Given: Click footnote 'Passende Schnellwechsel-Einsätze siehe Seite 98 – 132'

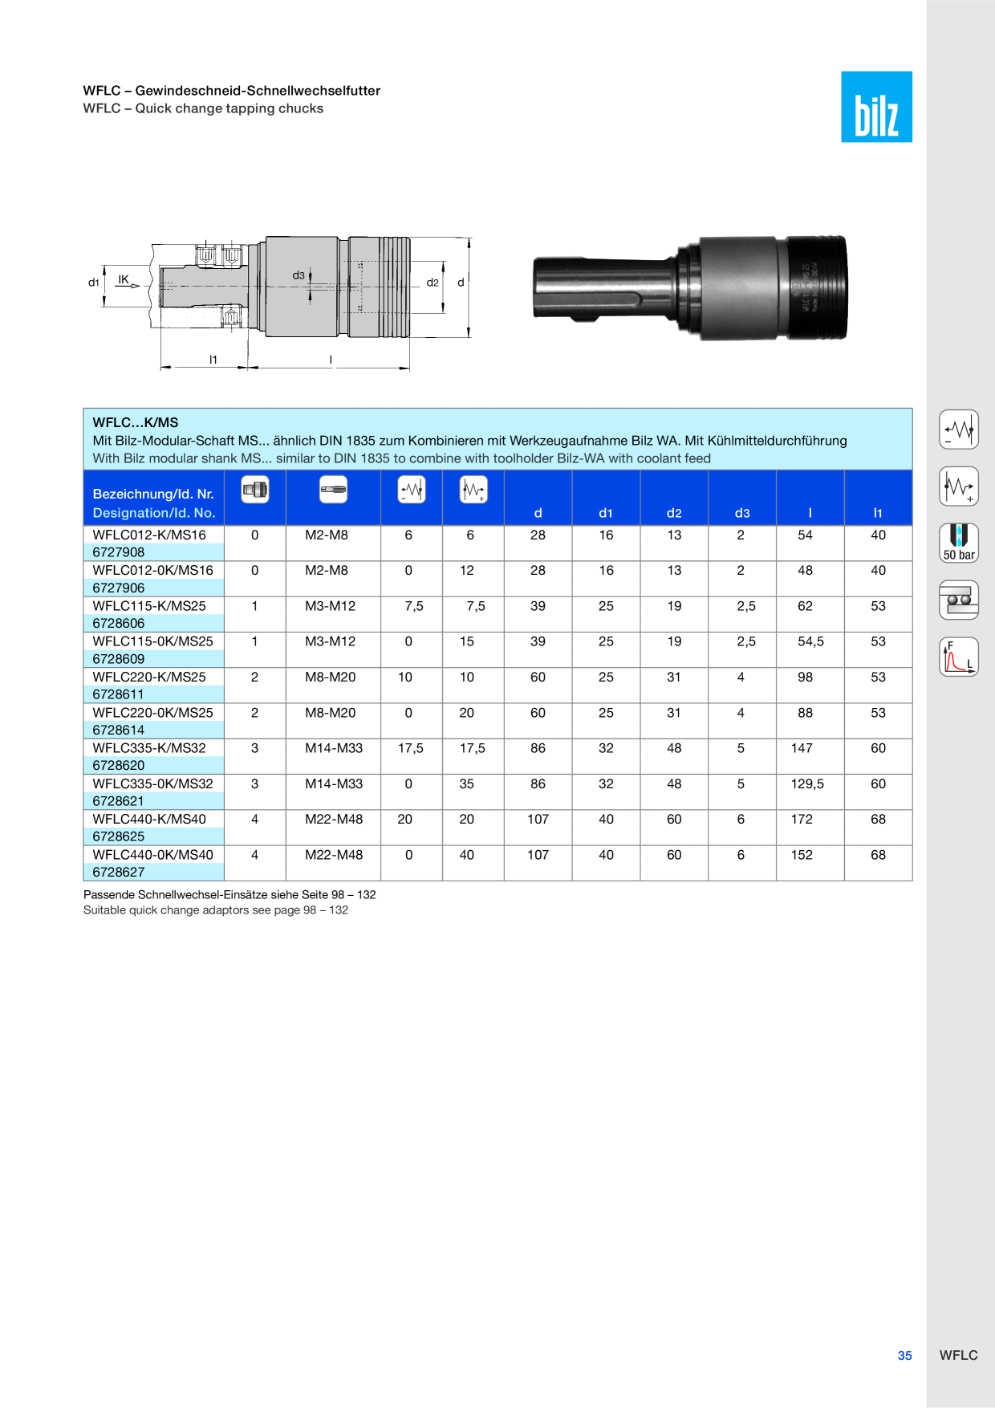Looking at the screenshot, I should (229, 894).
